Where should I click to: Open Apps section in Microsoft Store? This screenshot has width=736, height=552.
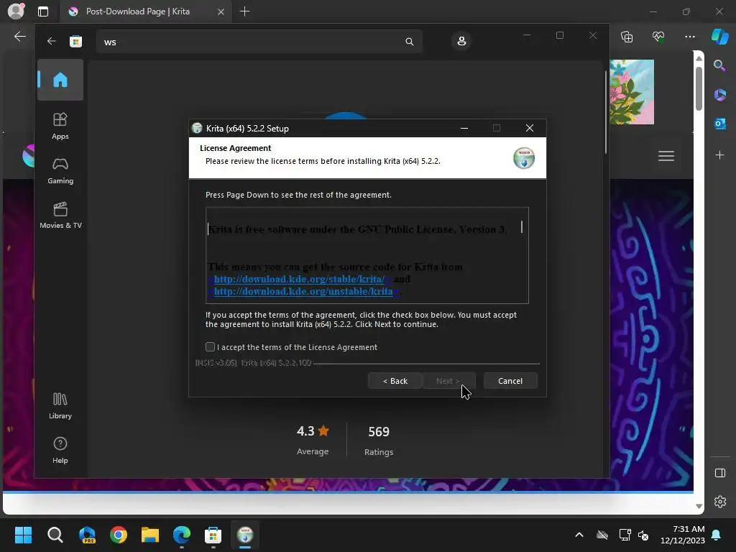tap(60, 126)
